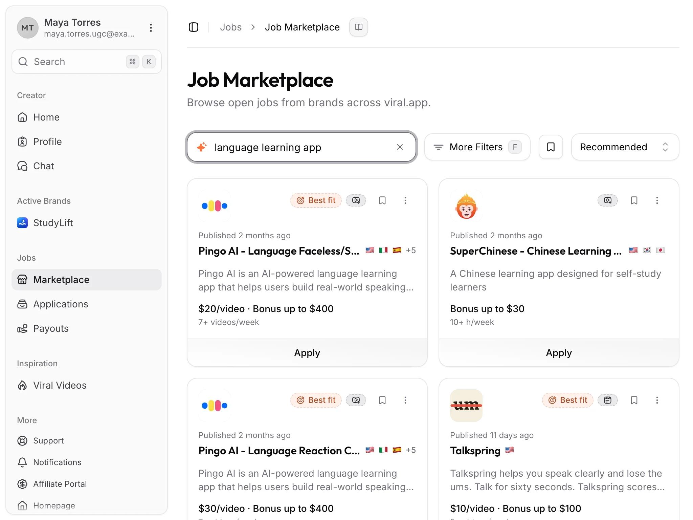
Task: Go to Home in the sidebar
Action: (87, 117)
